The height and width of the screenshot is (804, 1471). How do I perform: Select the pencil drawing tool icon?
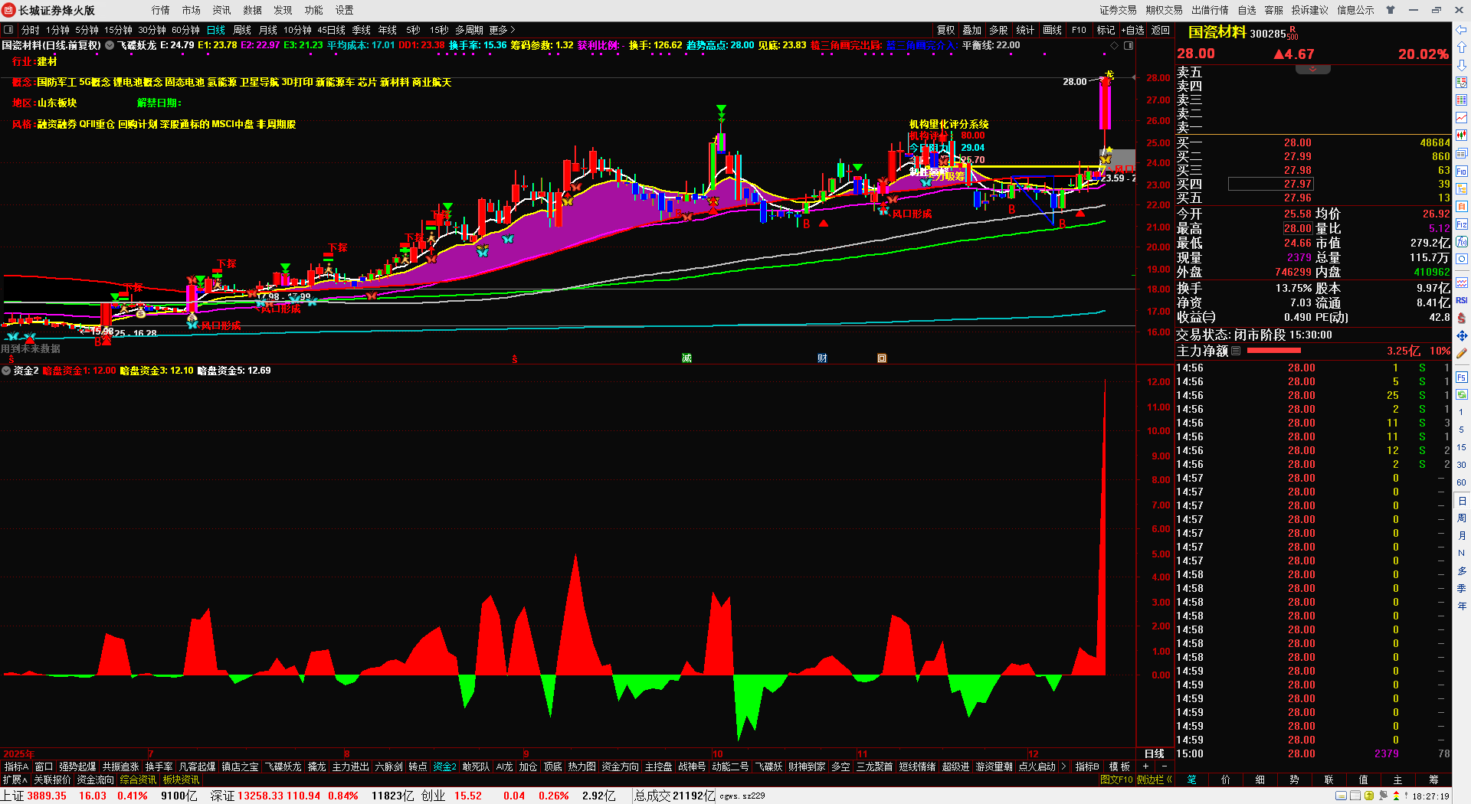pyautogui.click(x=1462, y=354)
